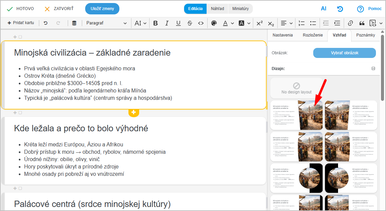This screenshot has width=386, height=211.
Task: Click the Uložiť zmeny button
Action: 102,9
